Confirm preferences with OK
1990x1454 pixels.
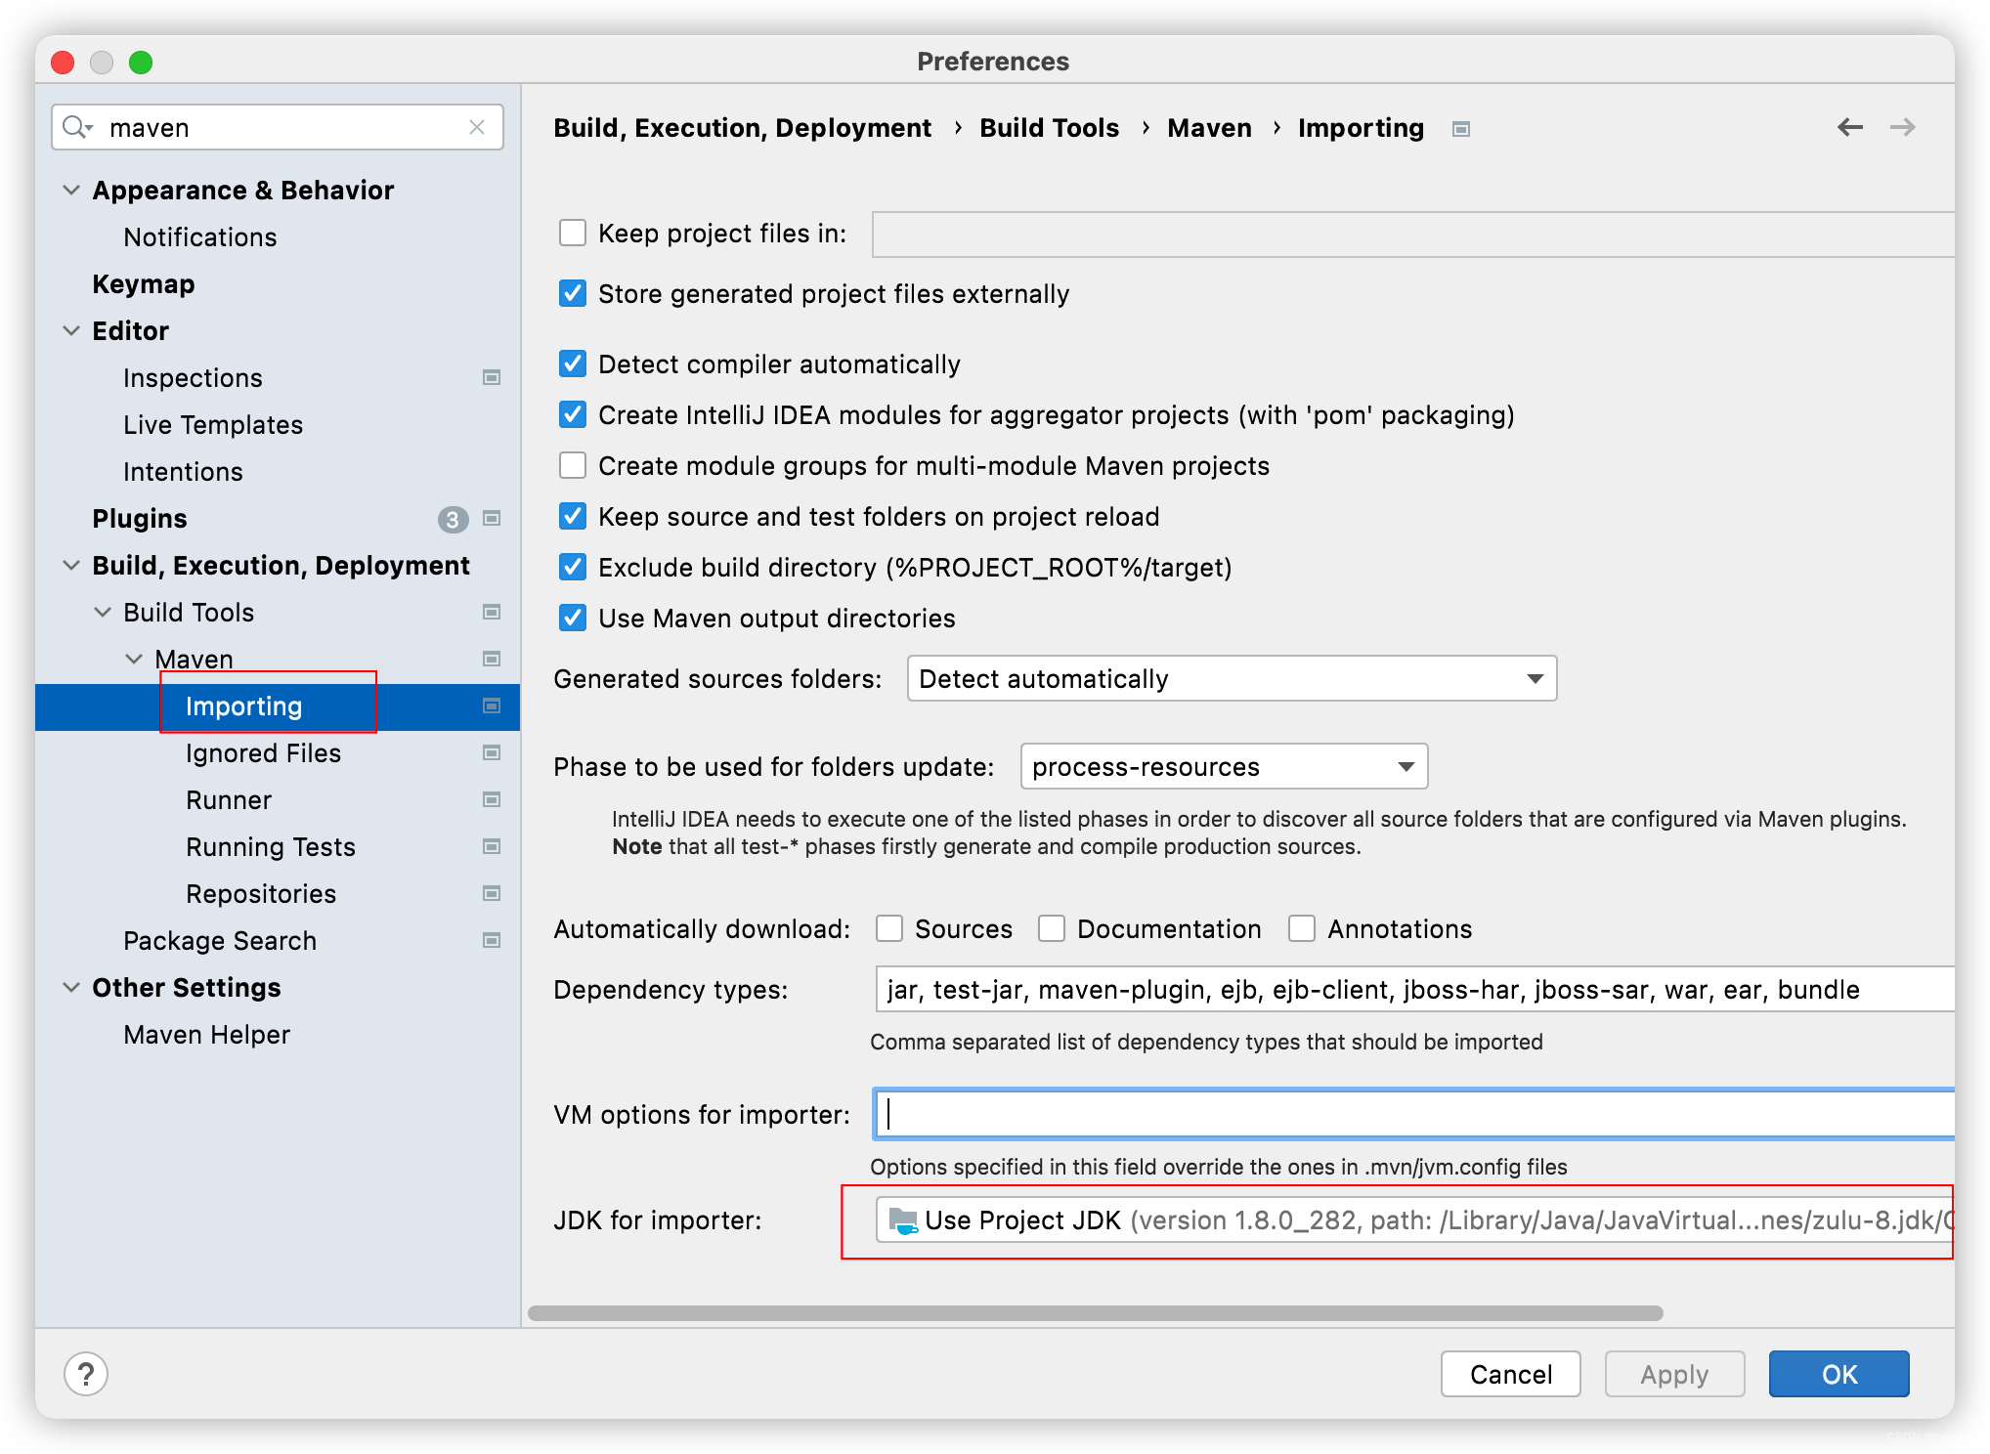1839,1374
